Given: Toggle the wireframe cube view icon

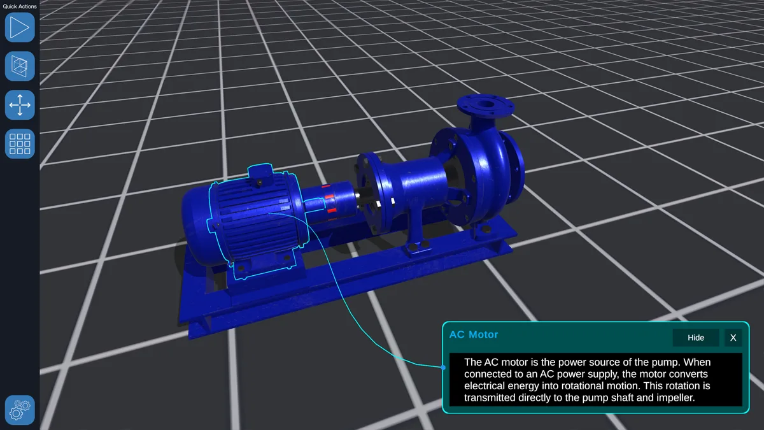Looking at the screenshot, I should pyautogui.click(x=20, y=66).
